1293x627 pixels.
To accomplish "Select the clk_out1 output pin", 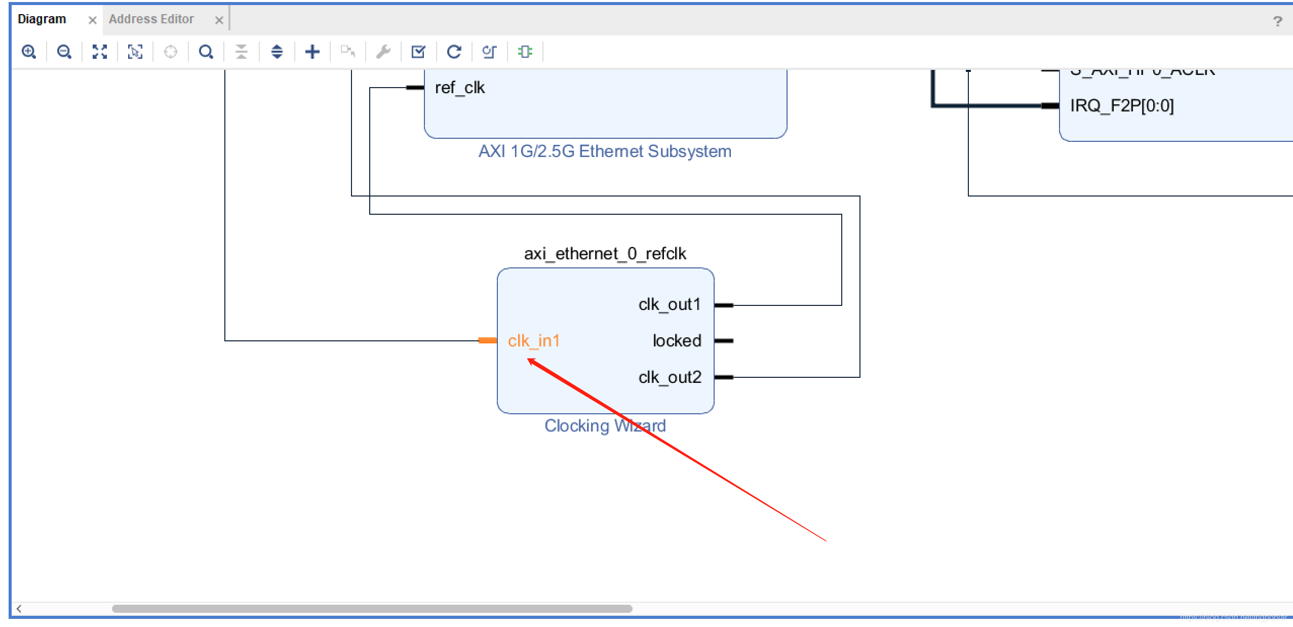I will pyautogui.click(x=670, y=304).
